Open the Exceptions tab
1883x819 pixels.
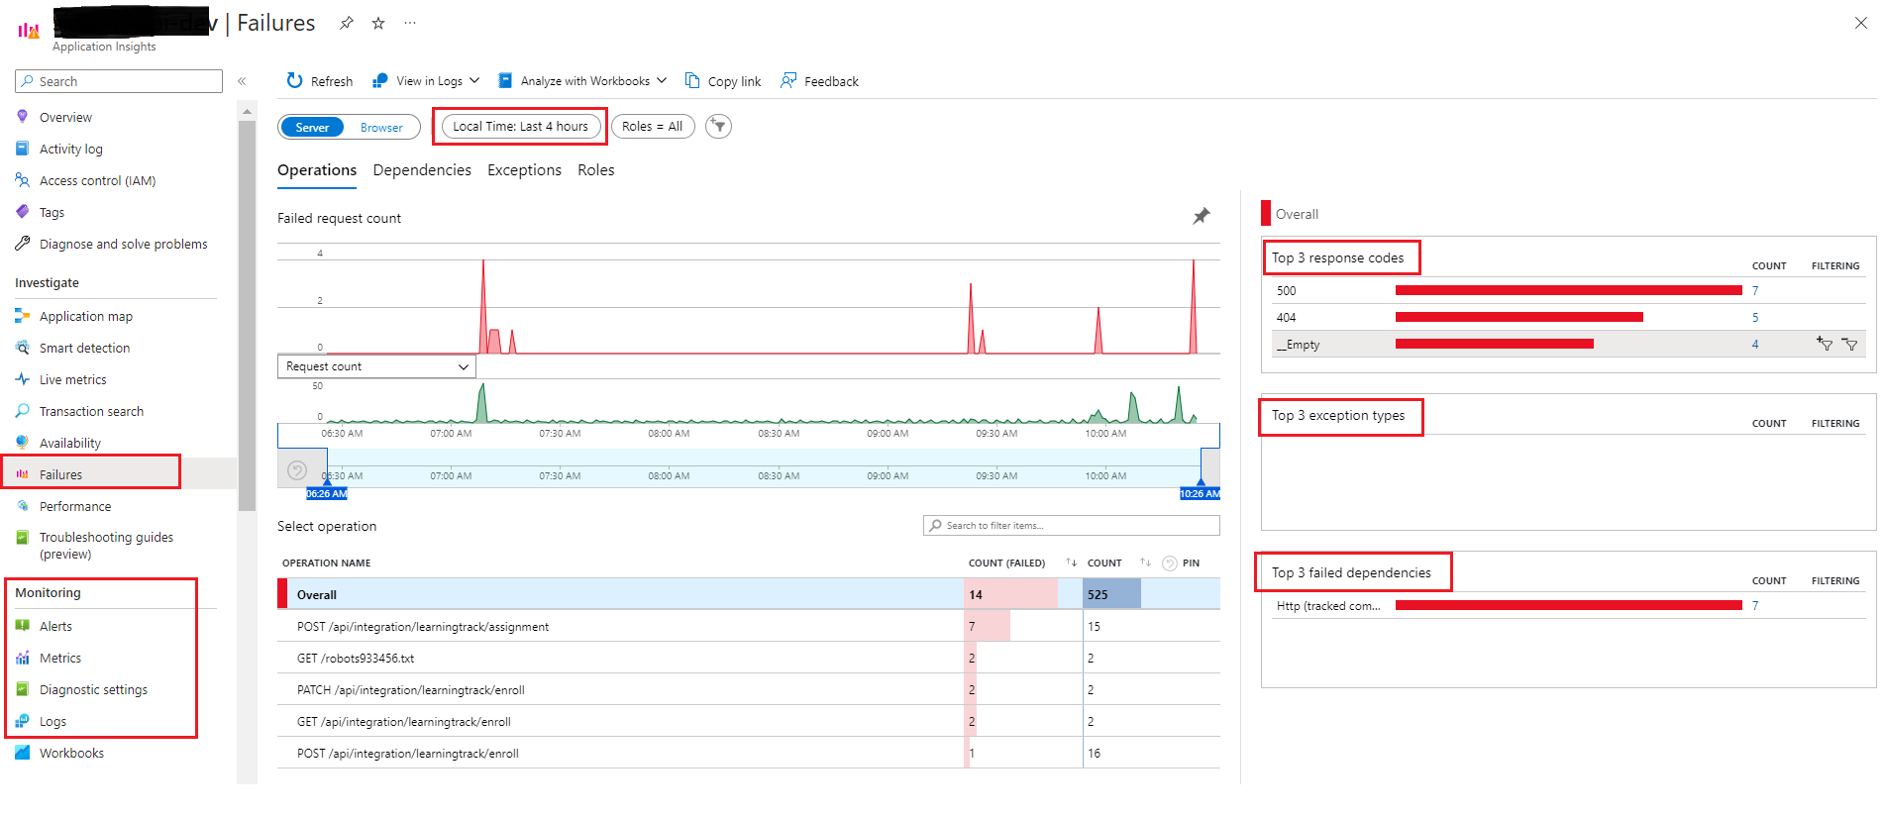click(524, 170)
